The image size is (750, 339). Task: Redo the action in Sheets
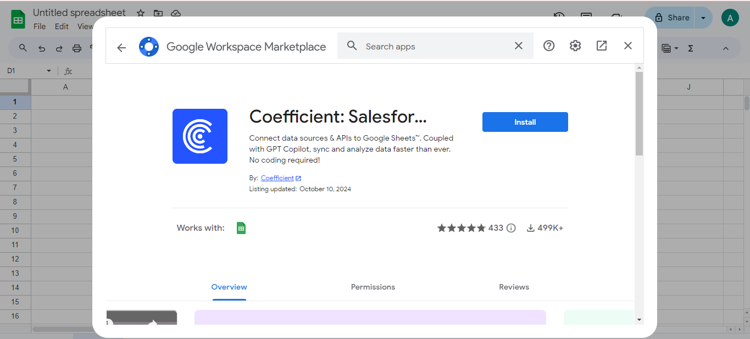(x=59, y=48)
